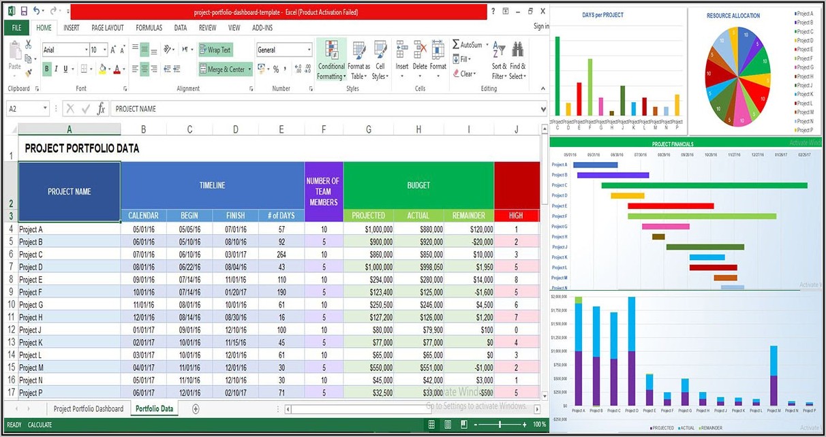The width and height of the screenshot is (826, 437).
Task: Toggle Italic formatting
Action: click(x=59, y=69)
